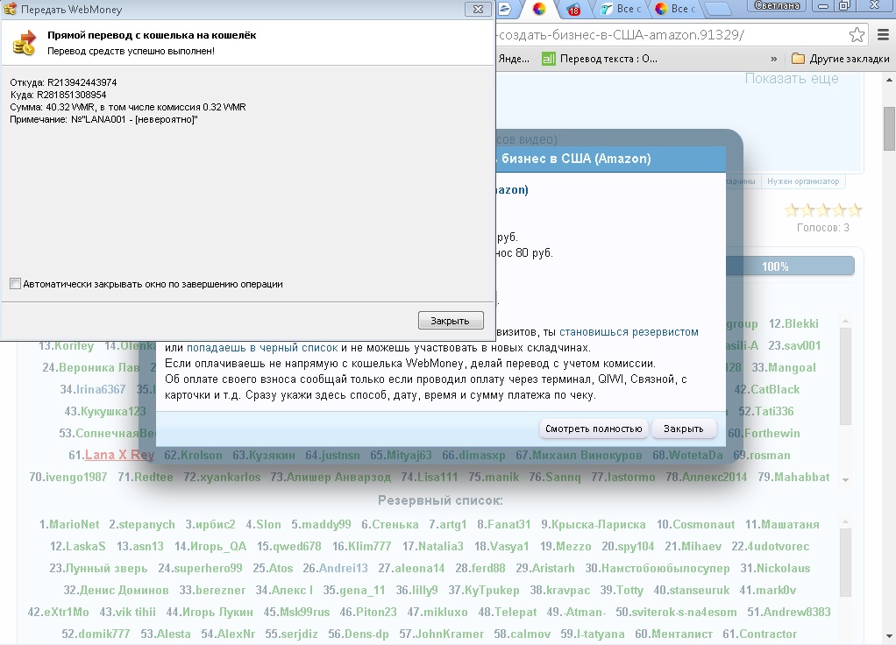This screenshot has height=645, width=896.
Task: Click the reserve list scroll-up arrow
Action: point(846,521)
